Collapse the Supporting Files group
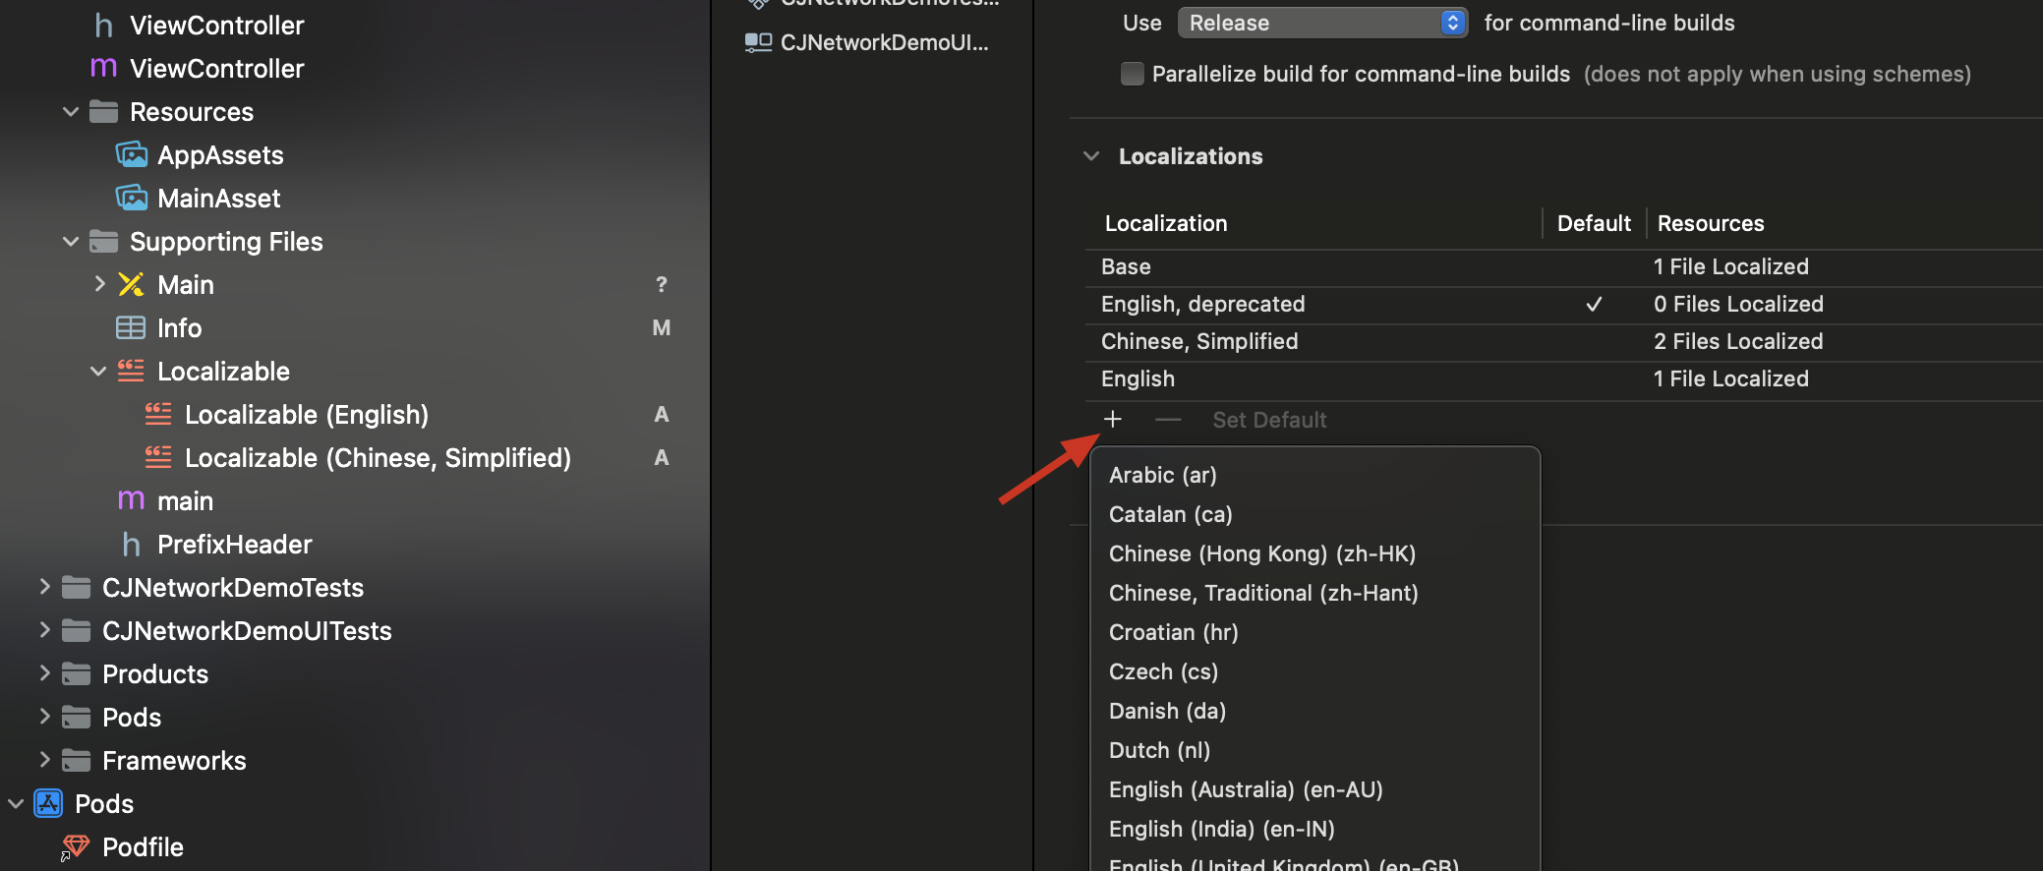2043x871 pixels. coord(71,242)
